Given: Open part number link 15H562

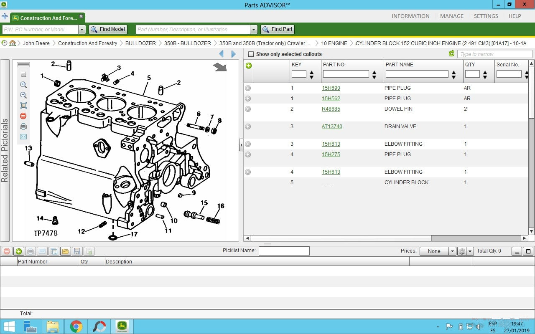Looking at the screenshot, I should click(331, 99).
